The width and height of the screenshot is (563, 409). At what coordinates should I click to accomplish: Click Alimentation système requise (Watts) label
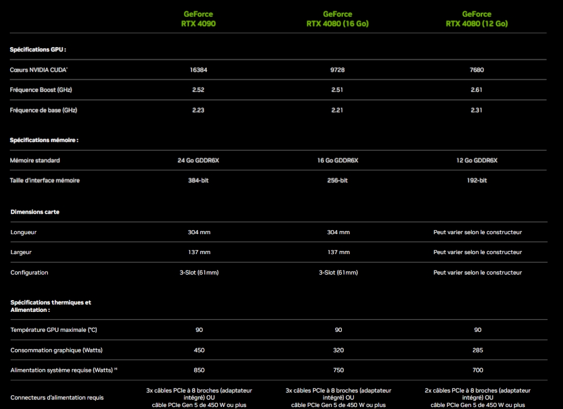(x=64, y=370)
